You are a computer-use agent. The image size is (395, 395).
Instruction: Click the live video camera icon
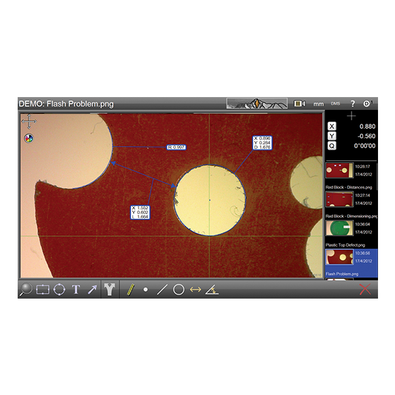click(x=299, y=104)
